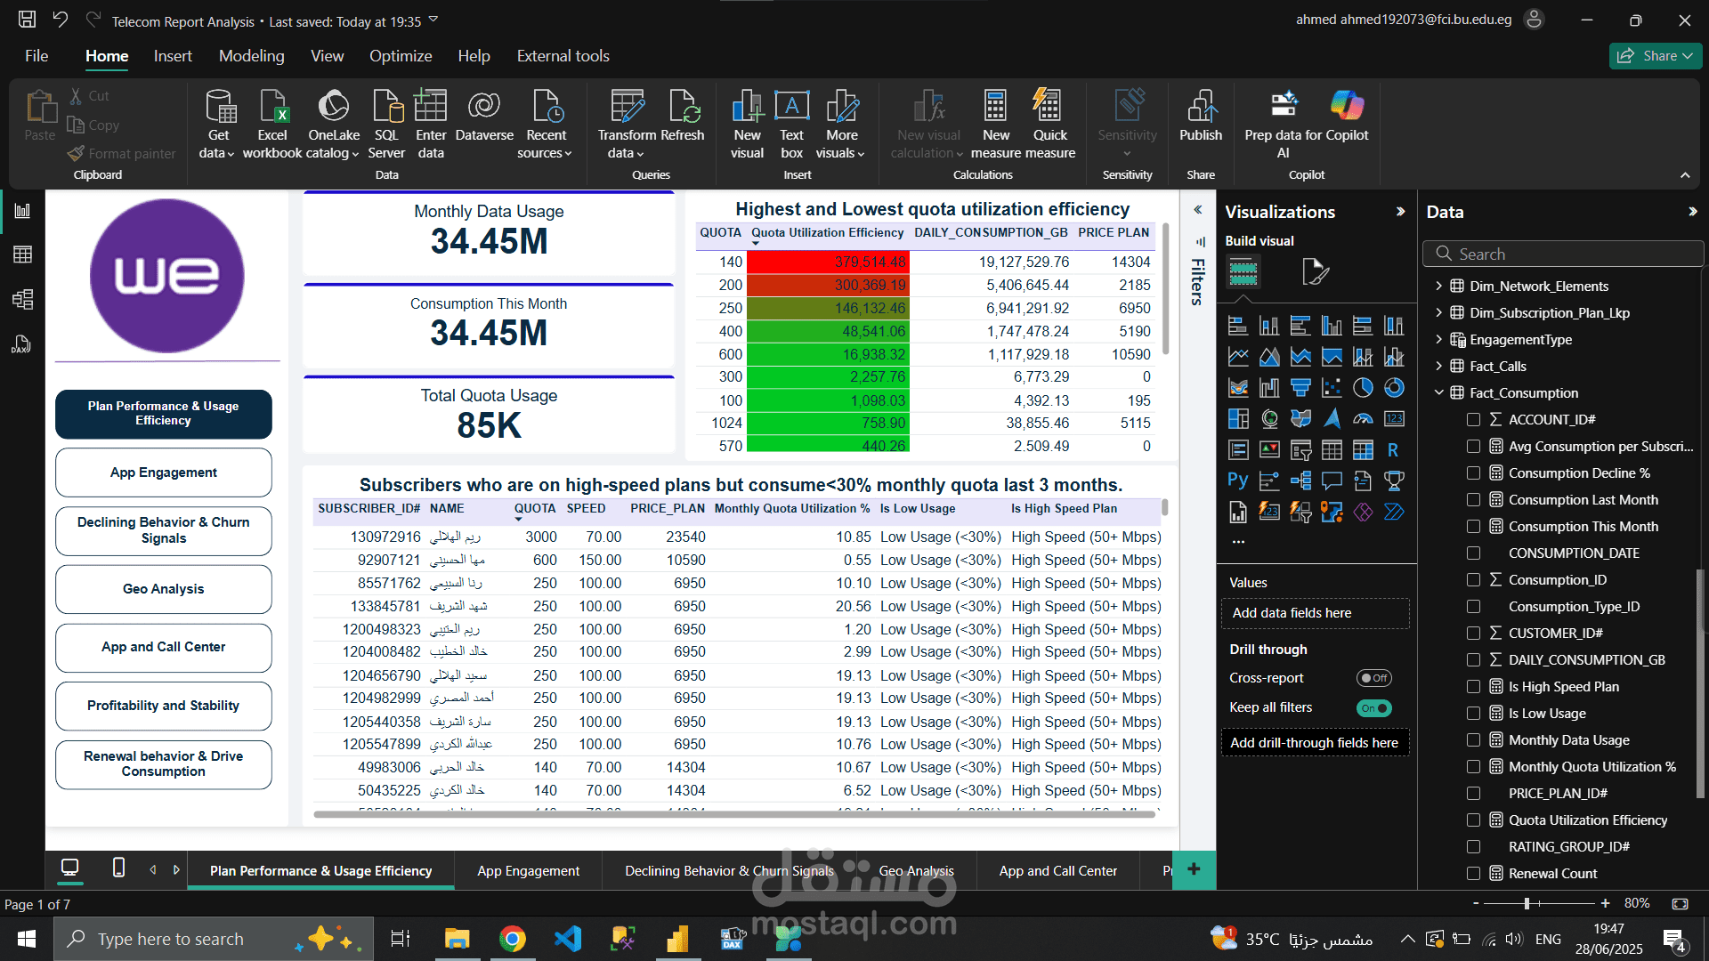Open the External tools tab
The width and height of the screenshot is (1709, 961).
click(x=563, y=56)
